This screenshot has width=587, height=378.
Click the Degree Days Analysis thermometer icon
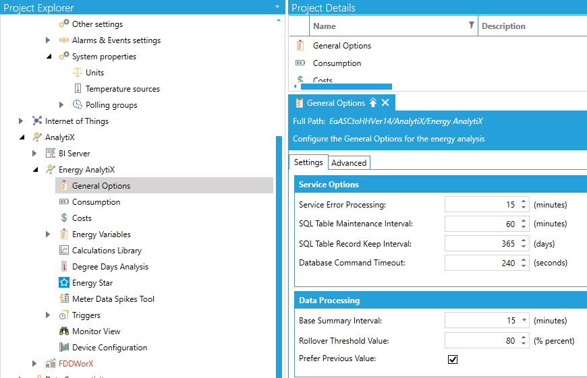click(64, 267)
